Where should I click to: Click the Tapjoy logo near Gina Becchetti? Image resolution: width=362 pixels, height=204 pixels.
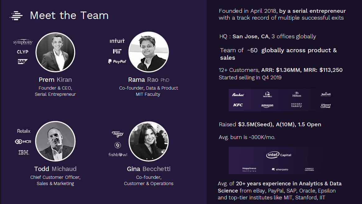tap(118, 134)
